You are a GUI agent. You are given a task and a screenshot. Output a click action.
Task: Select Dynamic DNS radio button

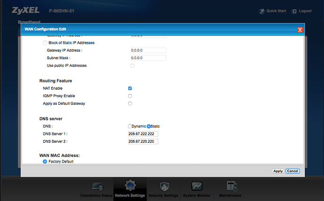point(130,126)
